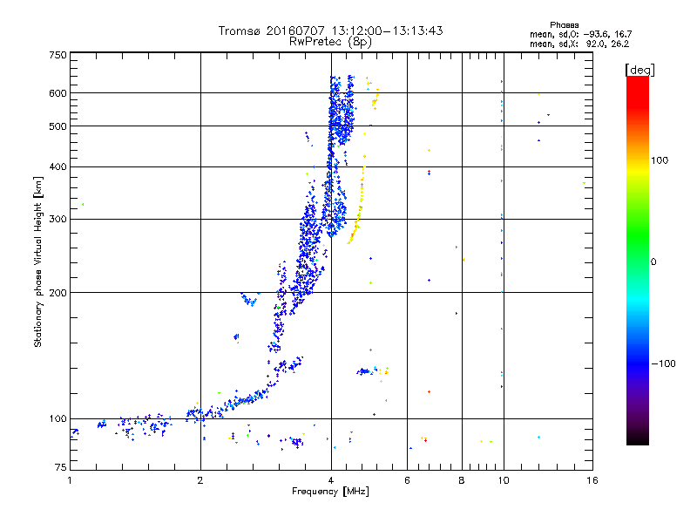This screenshot has width=697, height=523.
Task: Click the x-axis tick label '8'
Action: pos(462,480)
